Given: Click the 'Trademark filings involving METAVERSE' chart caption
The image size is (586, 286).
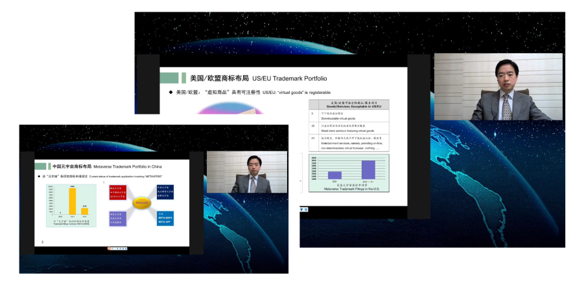Looking at the screenshot, I should point(70,225).
